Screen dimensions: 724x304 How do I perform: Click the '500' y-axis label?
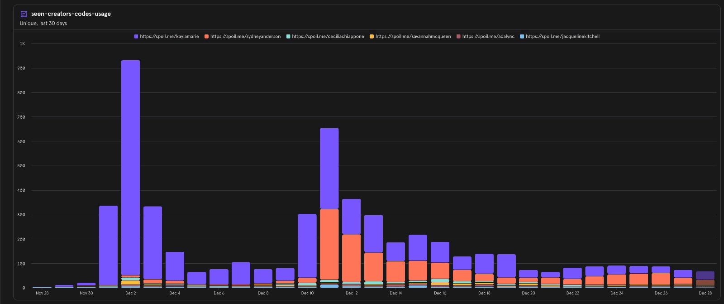(21, 166)
